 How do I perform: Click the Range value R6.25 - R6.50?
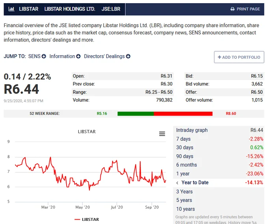point(159,92)
